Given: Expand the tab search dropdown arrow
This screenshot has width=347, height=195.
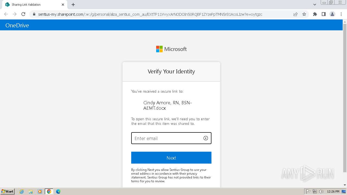Looking at the screenshot, I should click(314, 5).
